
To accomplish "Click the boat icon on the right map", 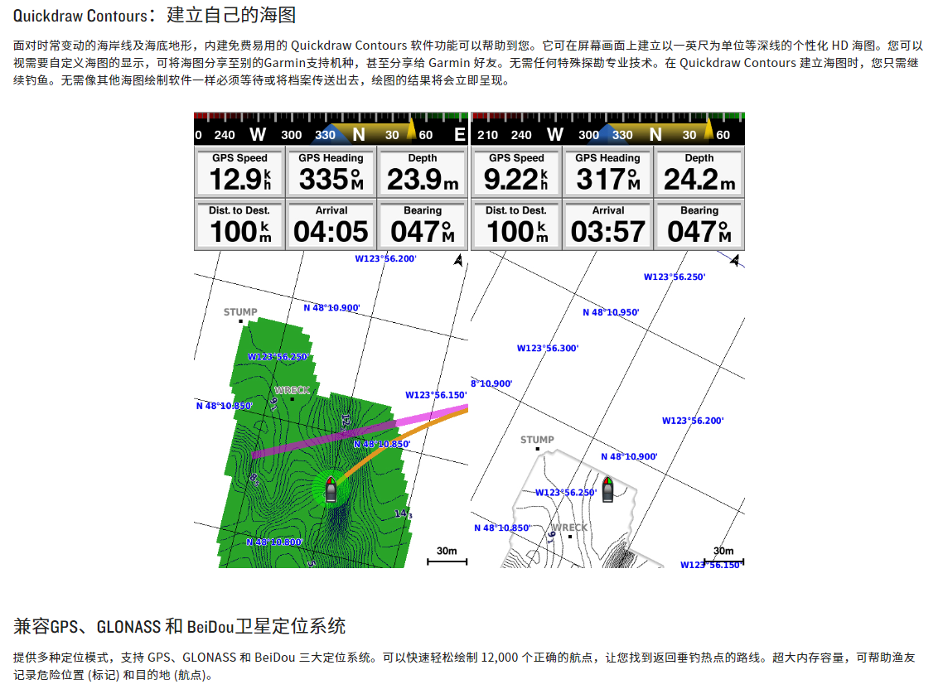I will coord(607,489).
